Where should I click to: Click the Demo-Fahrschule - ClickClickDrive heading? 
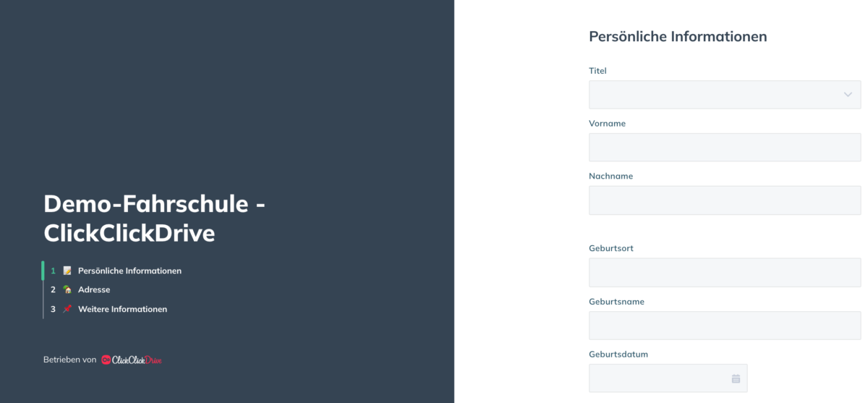tap(154, 219)
